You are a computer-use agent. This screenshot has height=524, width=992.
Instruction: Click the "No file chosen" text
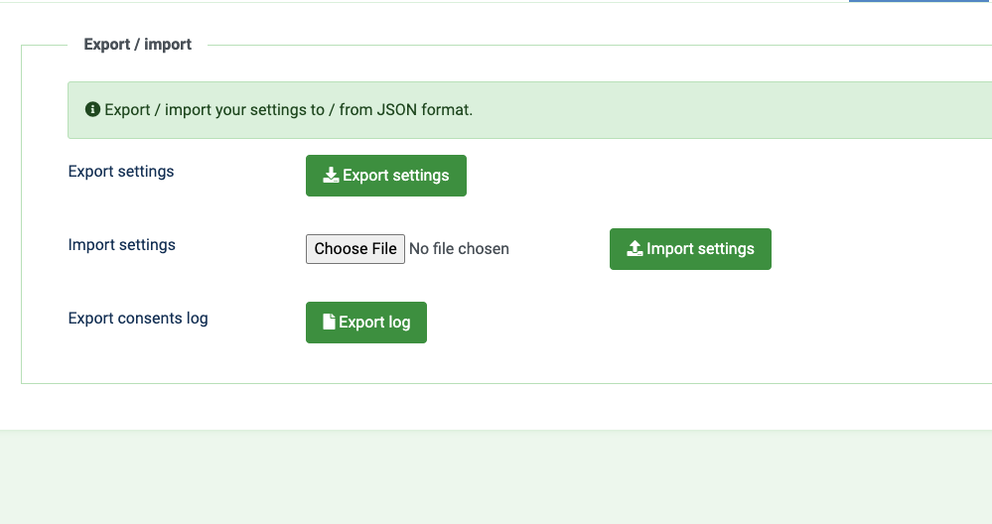(x=460, y=249)
